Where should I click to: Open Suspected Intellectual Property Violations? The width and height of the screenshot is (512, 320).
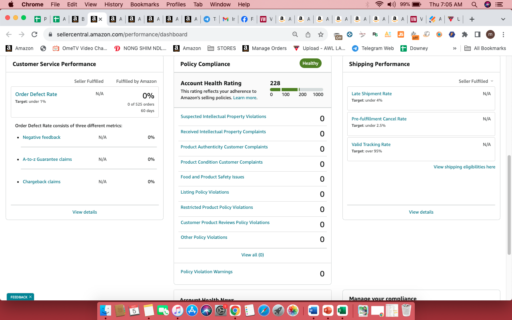pyautogui.click(x=223, y=116)
